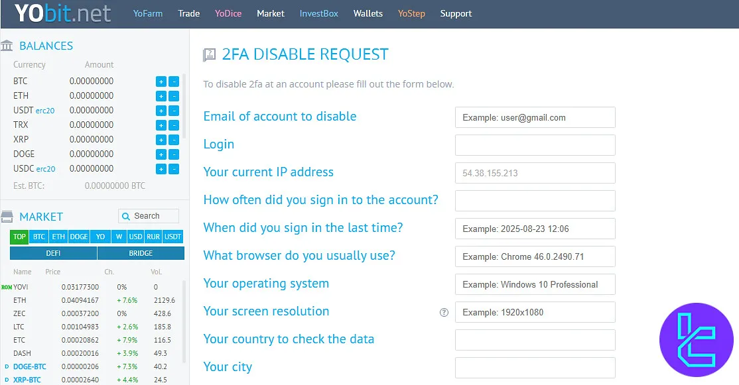Focus the current IP address field

pyautogui.click(x=535, y=173)
